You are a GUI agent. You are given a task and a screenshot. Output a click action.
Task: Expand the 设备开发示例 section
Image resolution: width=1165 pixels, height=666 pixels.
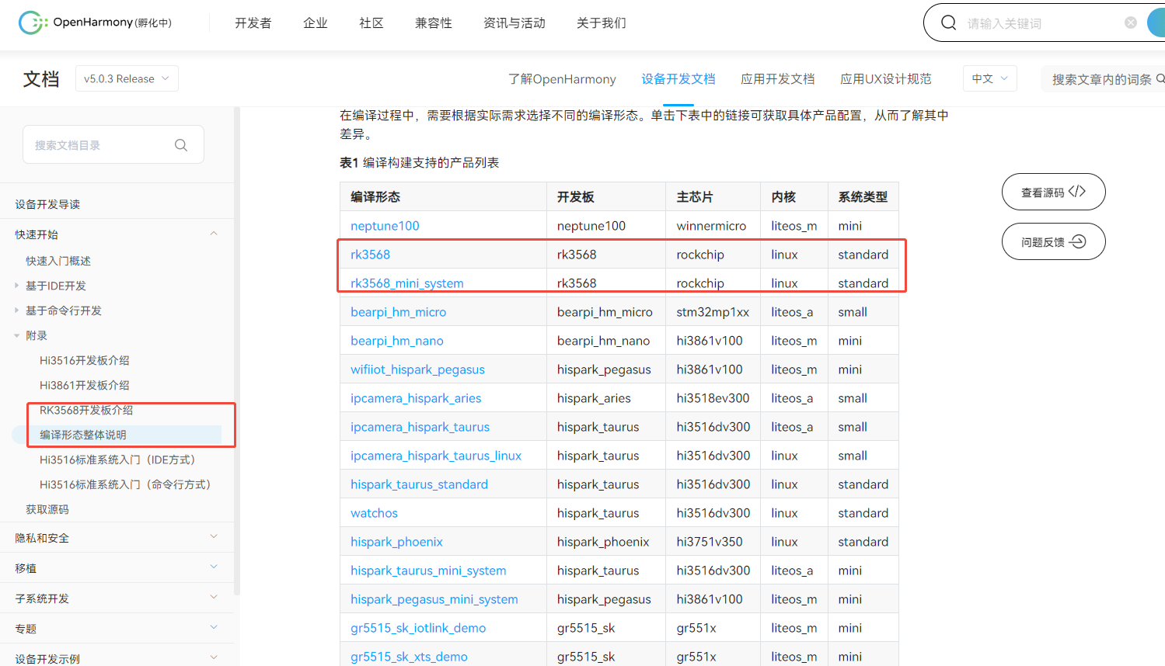coord(214,658)
